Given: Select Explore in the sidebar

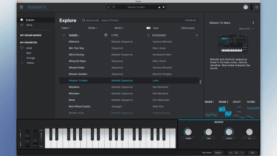Looking at the screenshot, I should [36, 20].
